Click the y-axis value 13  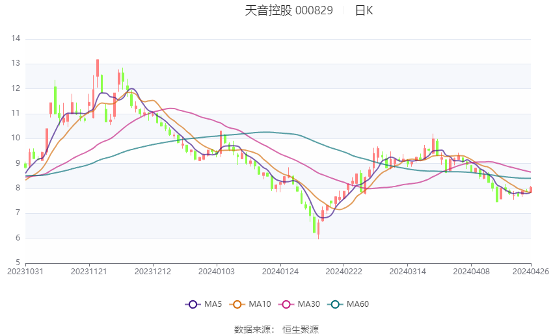click(x=16, y=64)
